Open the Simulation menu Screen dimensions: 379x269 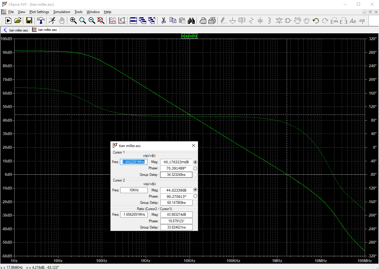tap(62, 12)
